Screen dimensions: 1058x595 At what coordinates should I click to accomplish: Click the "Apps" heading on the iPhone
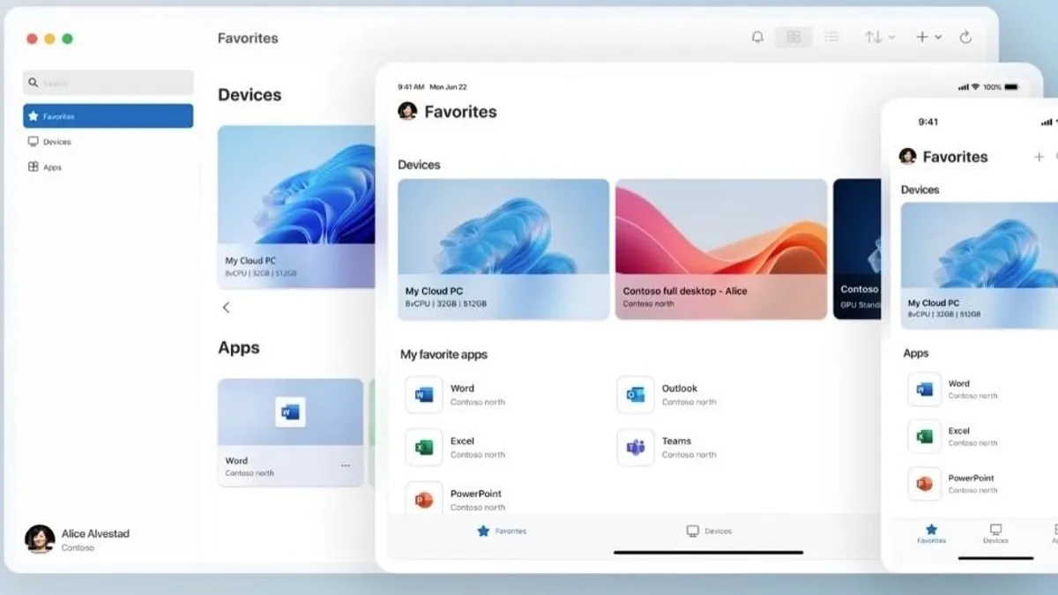[916, 353]
